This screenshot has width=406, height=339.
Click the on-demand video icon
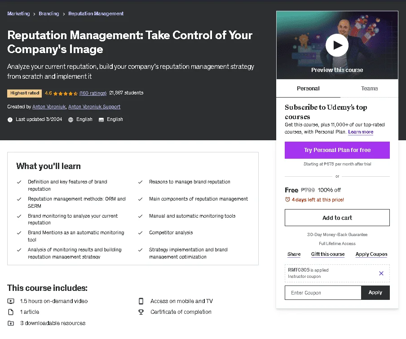(11, 301)
